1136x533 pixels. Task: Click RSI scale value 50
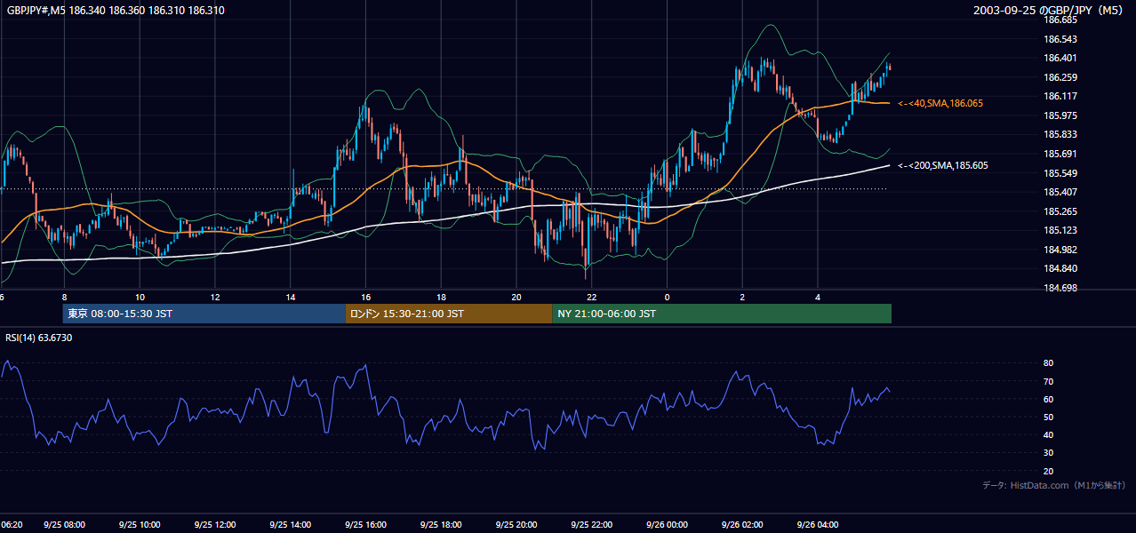coord(1049,417)
